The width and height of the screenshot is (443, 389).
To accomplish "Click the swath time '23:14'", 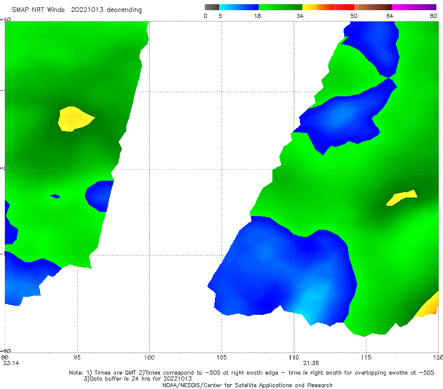I will 11,363.
